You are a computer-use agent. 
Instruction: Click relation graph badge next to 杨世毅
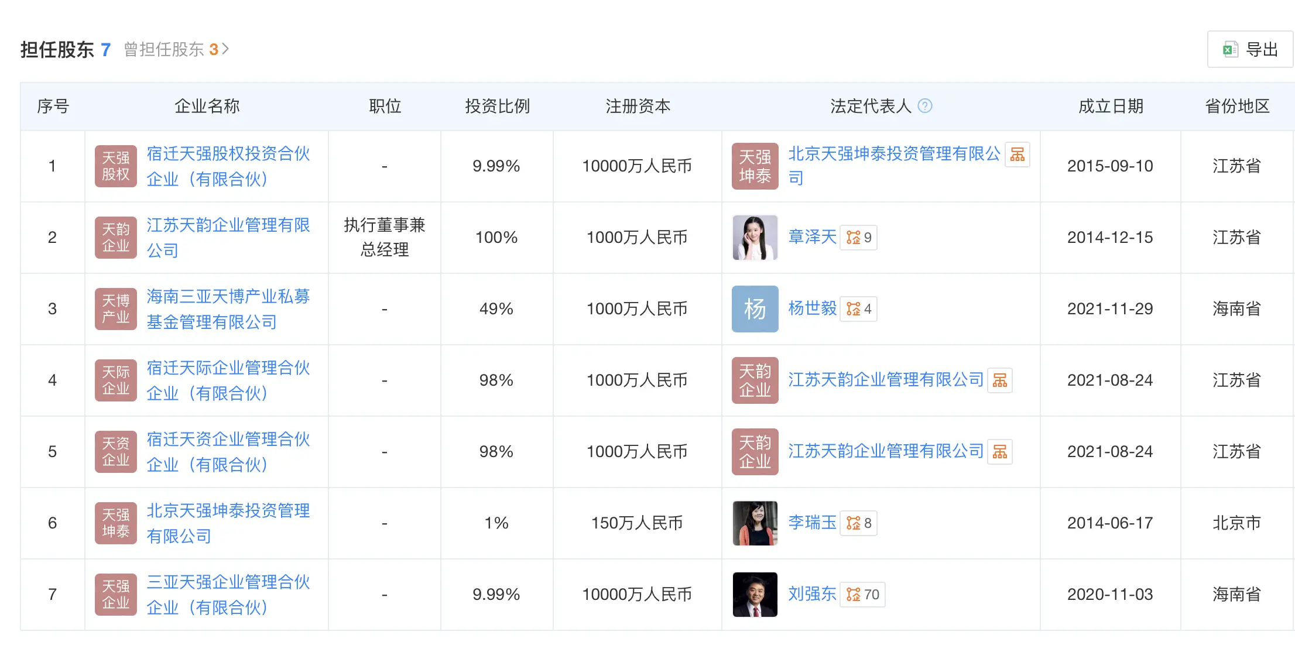pyautogui.click(x=858, y=309)
